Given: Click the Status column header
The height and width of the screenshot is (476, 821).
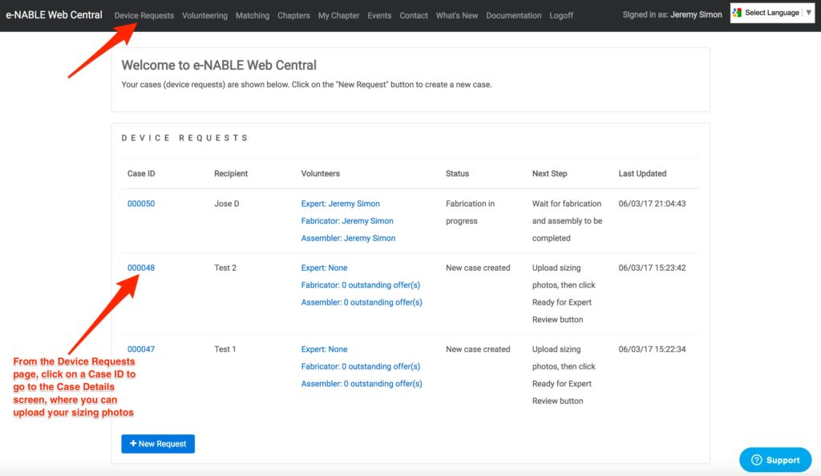Looking at the screenshot, I should (x=457, y=173).
